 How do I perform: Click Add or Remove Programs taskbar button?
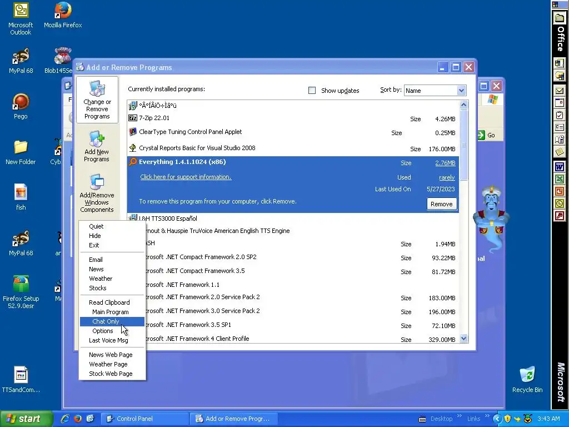[x=234, y=419]
